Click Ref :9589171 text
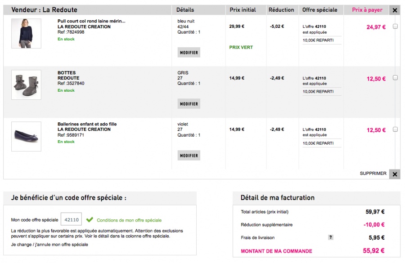 [71, 135]
